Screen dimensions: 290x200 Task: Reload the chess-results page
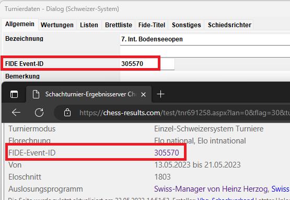[39, 113]
